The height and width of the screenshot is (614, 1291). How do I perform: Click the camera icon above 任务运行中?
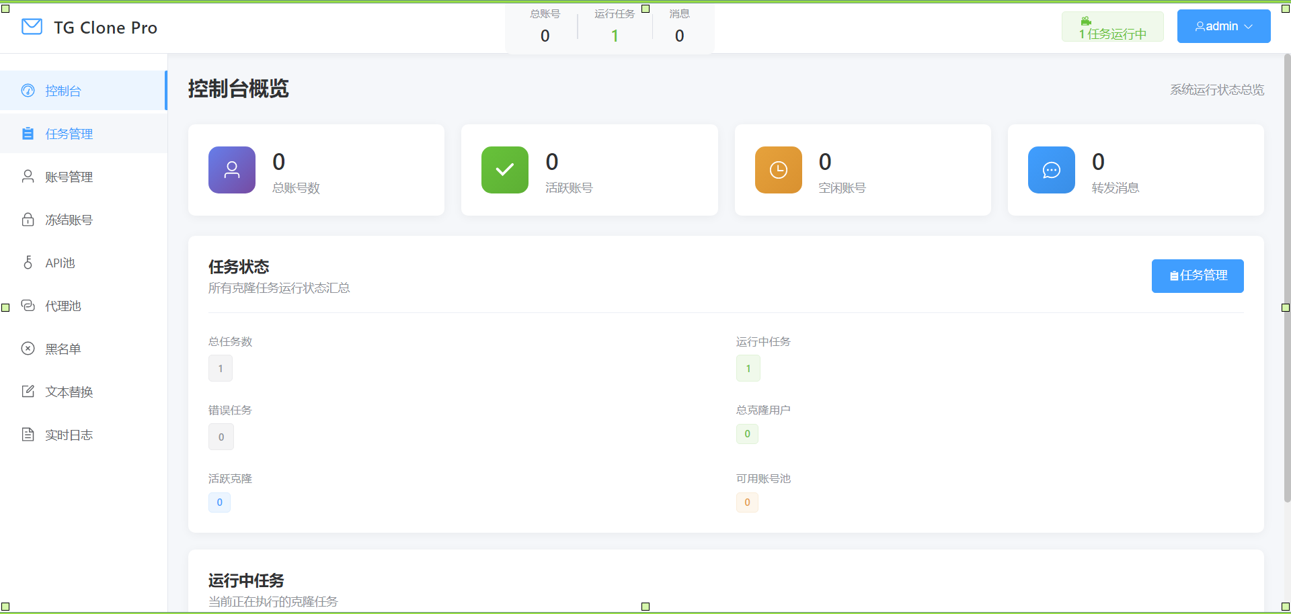pyautogui.click(x=1086, y=21)
